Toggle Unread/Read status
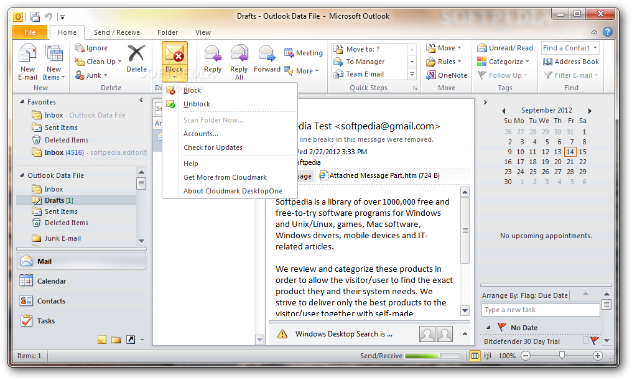 [x=505, y=48]
